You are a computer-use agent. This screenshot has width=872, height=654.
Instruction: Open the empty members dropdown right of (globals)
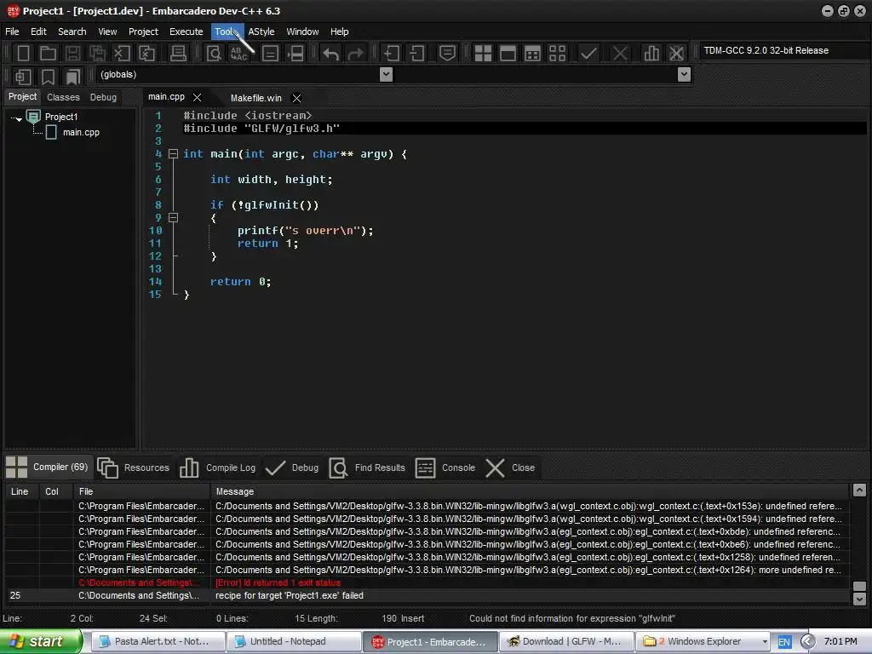[x=684, y=74]
